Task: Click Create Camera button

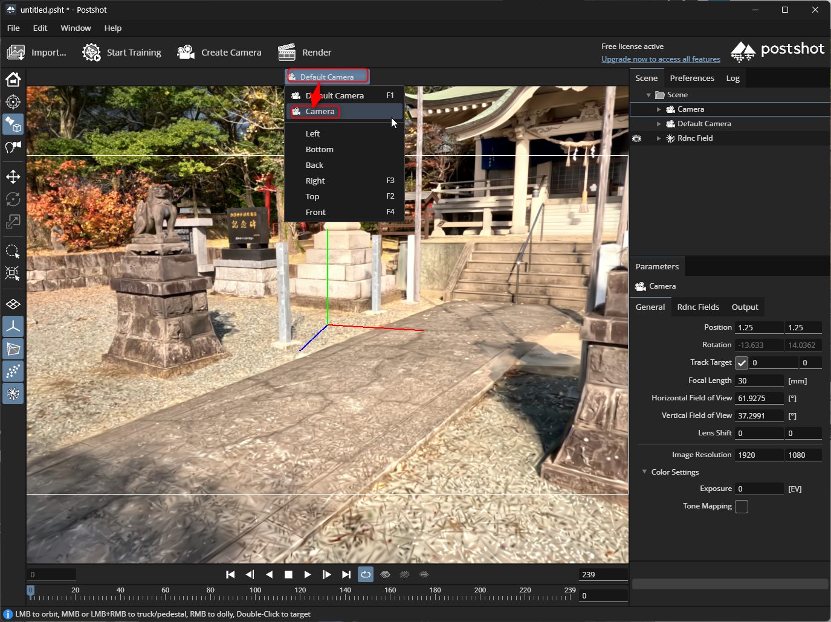Action: (x=219, y=53)
